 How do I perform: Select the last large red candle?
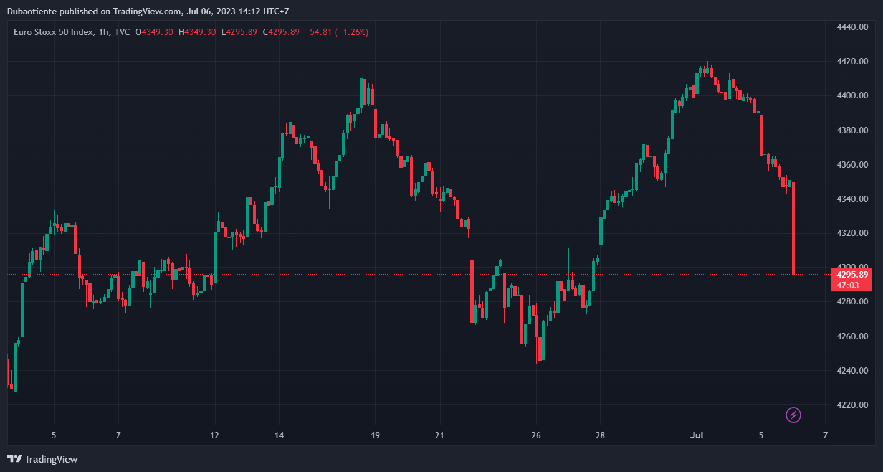point(793,228)
